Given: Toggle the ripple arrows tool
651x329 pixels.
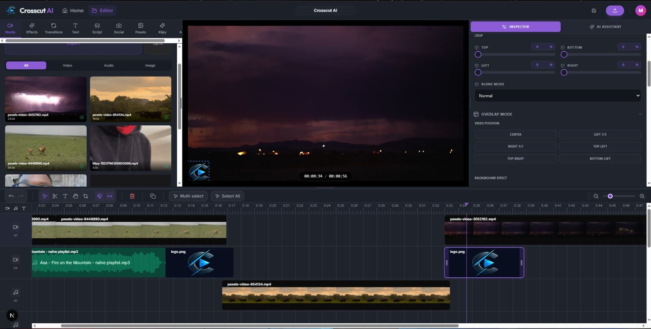Looking at the screenshot, I should pos(110,196).
